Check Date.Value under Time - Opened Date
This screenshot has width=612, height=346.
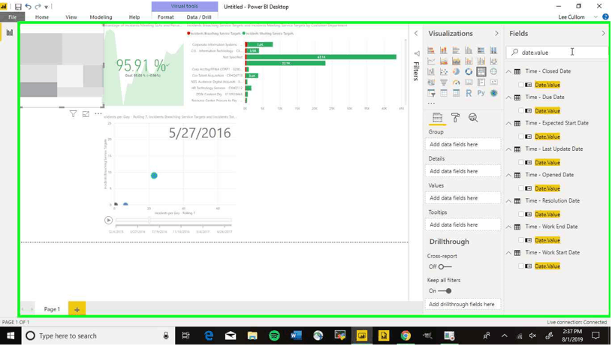(x=520, y=188)
